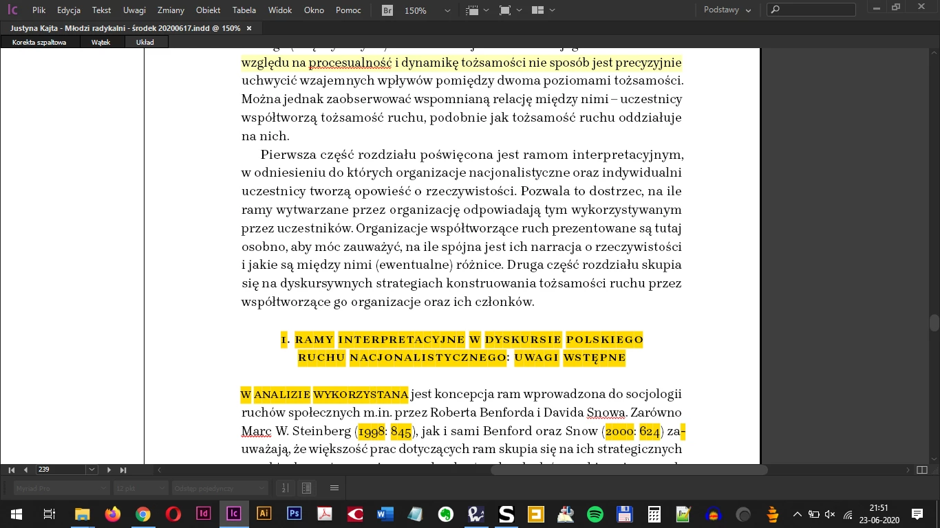Open the Widok menu

pos(279,10)
